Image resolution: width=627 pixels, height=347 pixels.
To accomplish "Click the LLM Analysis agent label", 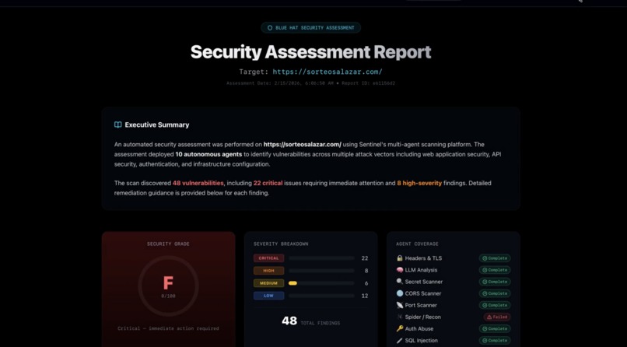I will (x=421, y=270).
